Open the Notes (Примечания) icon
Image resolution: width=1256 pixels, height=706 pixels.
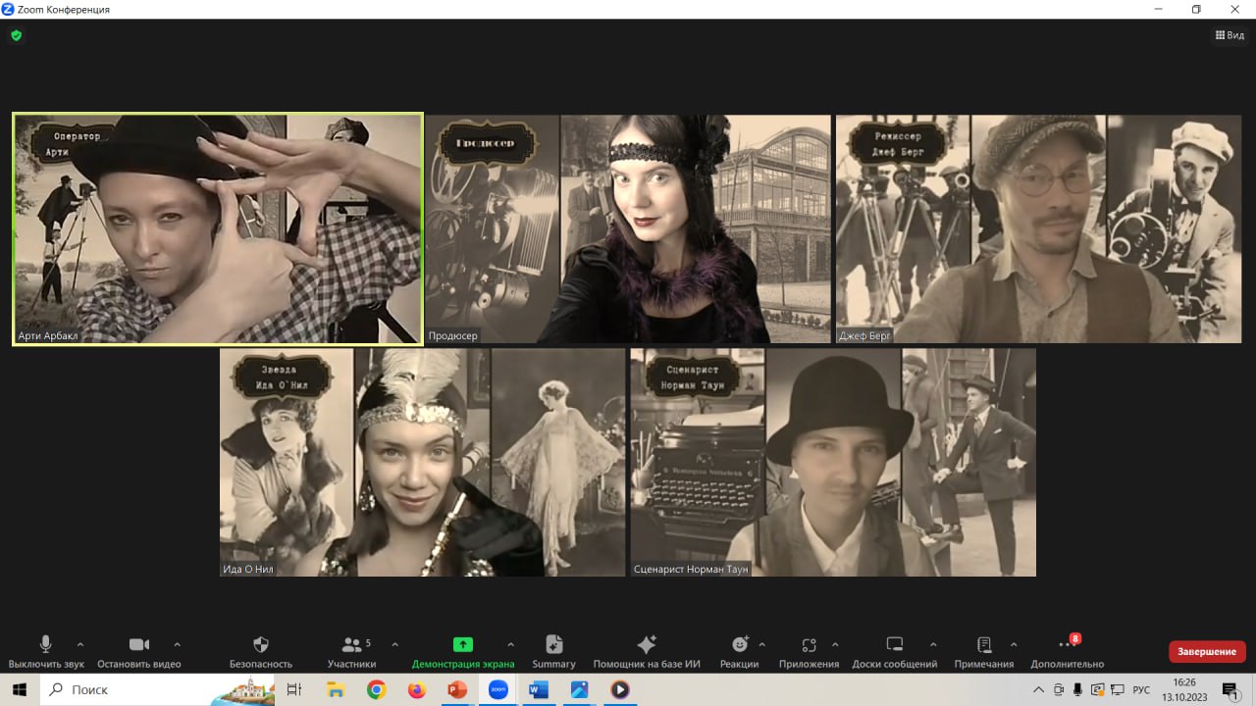coord(983,645)
